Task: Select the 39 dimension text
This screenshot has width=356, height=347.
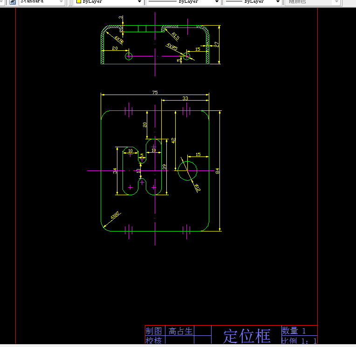Action: (164, 167)
